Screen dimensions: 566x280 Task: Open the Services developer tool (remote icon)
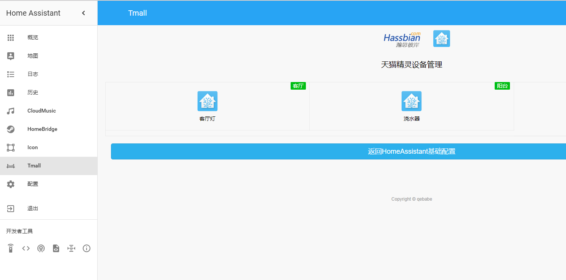[x=11, y=248]
